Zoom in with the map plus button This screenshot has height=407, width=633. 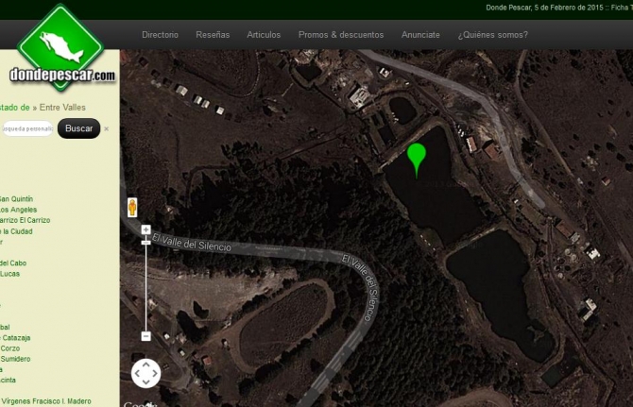click(x=145, y=229)
